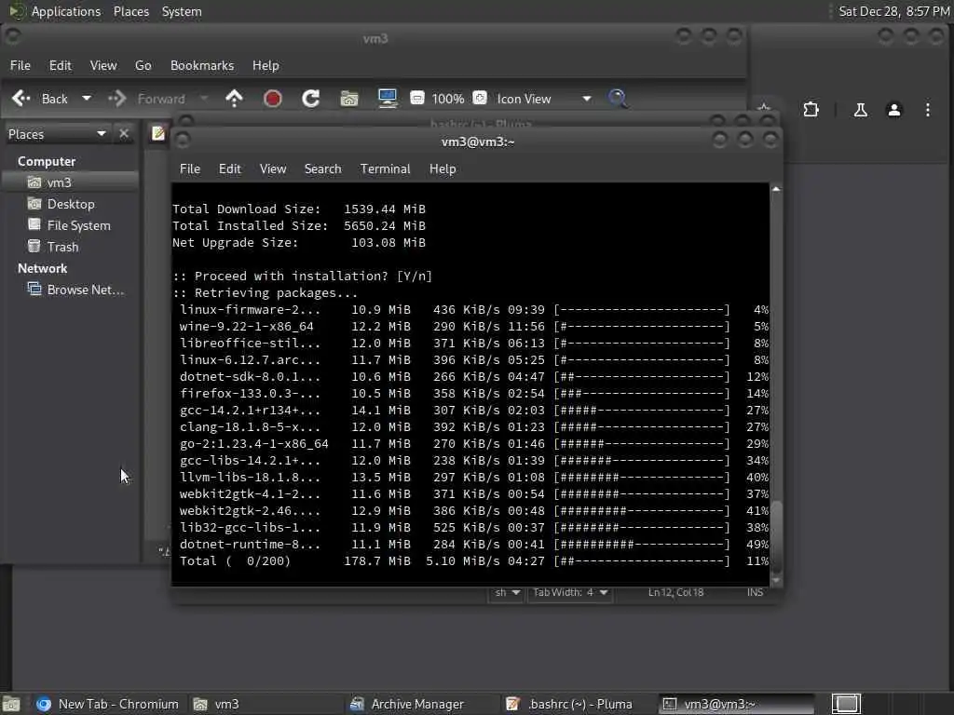Click the search magnifier icon
The image size is (954, 715).
point(619,99)
